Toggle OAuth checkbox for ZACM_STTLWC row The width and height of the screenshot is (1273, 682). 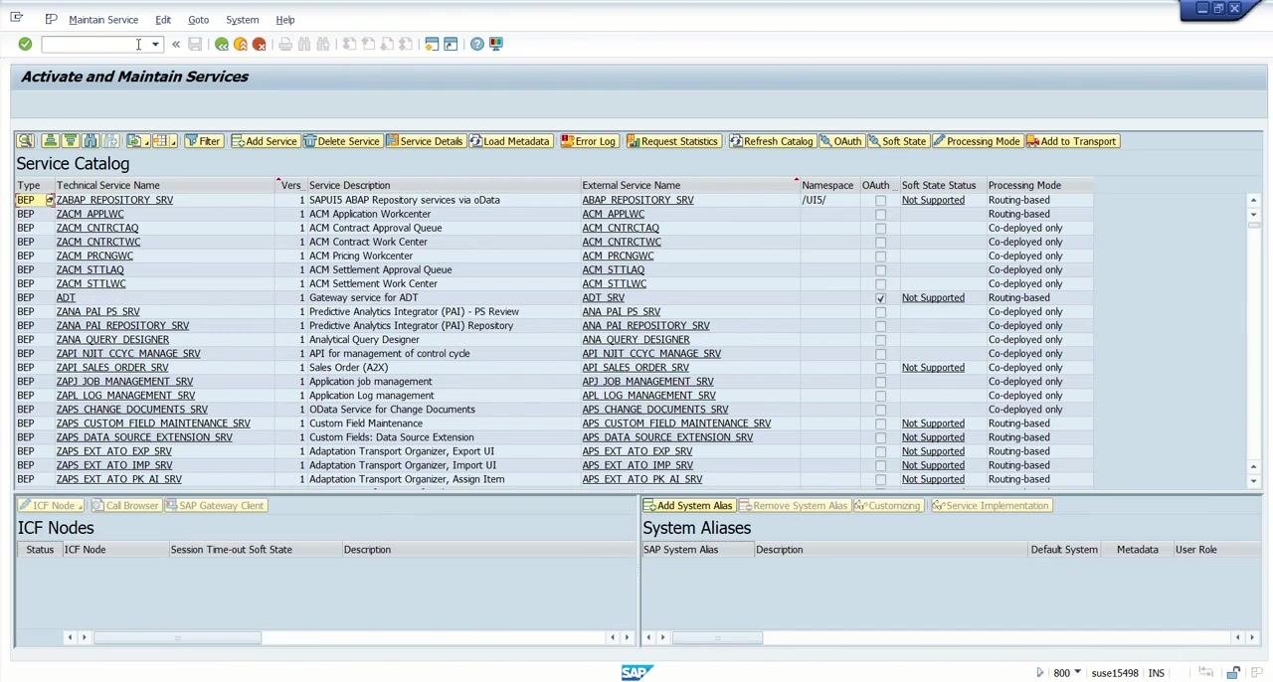[880, 284]
